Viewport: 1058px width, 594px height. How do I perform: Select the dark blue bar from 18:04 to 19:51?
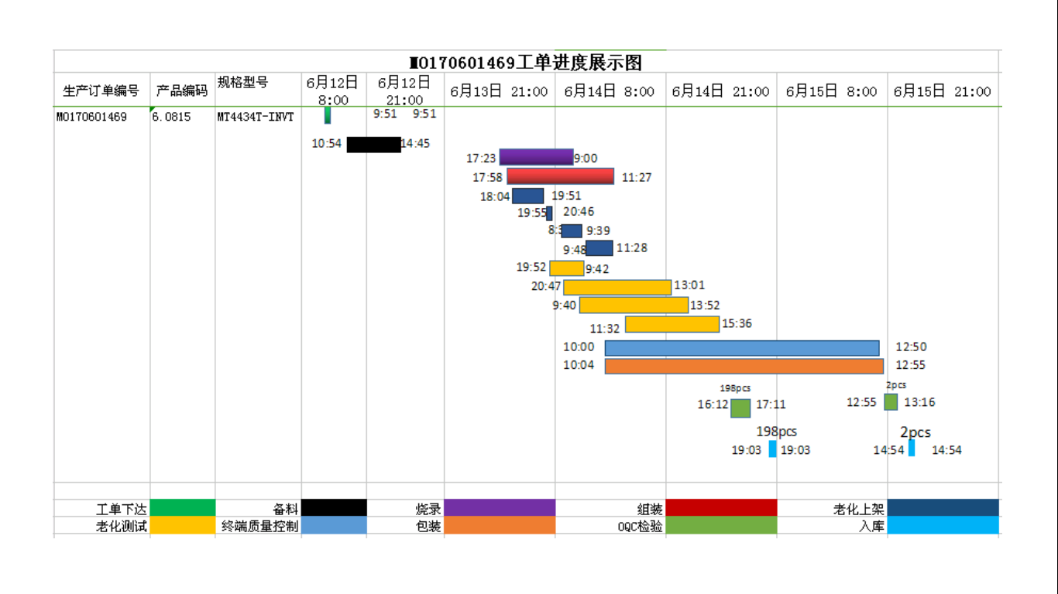[528, 196]
